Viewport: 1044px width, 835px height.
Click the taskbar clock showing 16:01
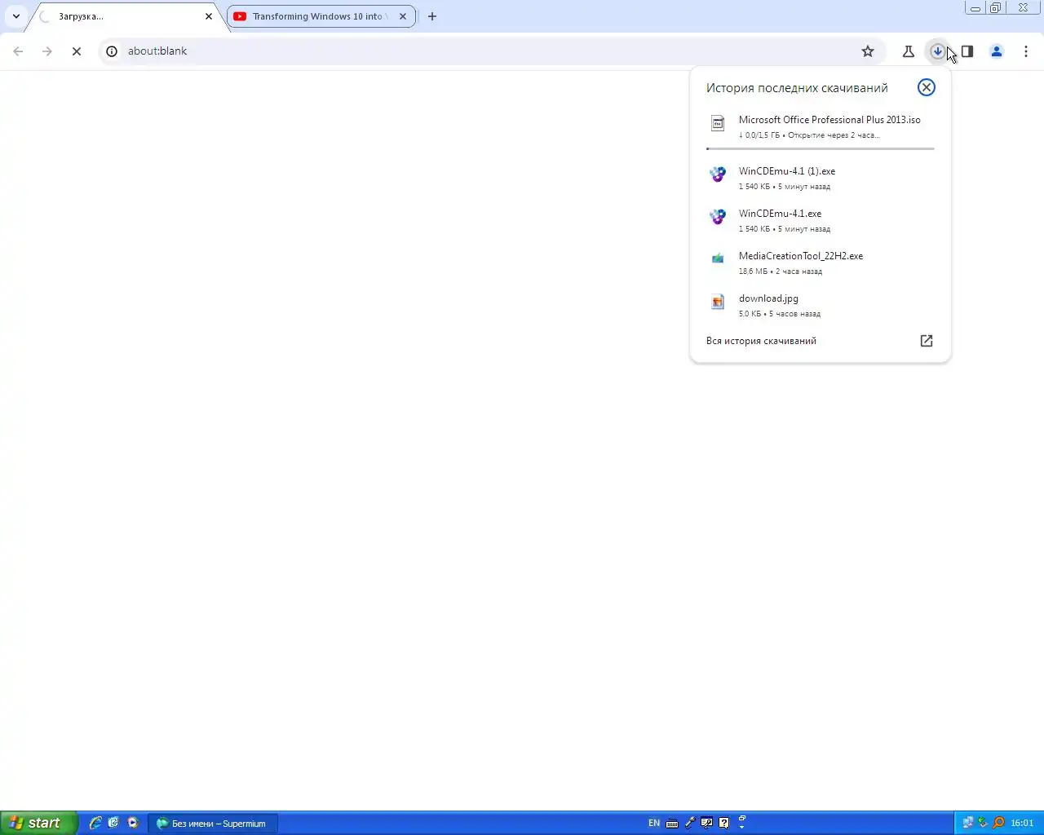pyautogui.click(x=1022, y=823)
